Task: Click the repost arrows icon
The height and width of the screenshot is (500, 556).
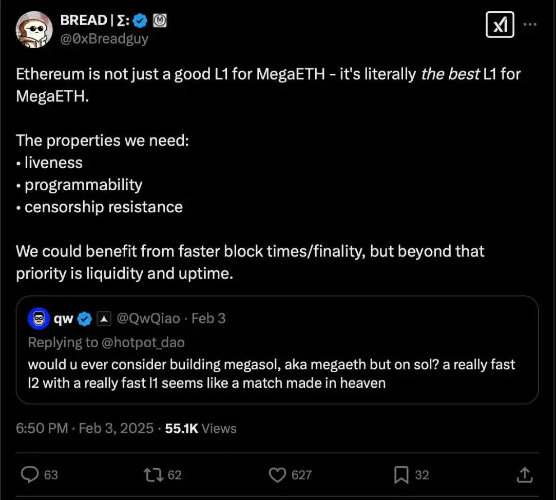Action: click(153, 474)
